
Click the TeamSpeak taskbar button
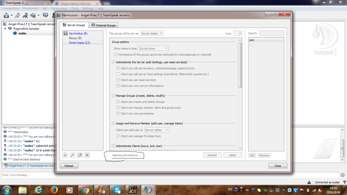148,190
